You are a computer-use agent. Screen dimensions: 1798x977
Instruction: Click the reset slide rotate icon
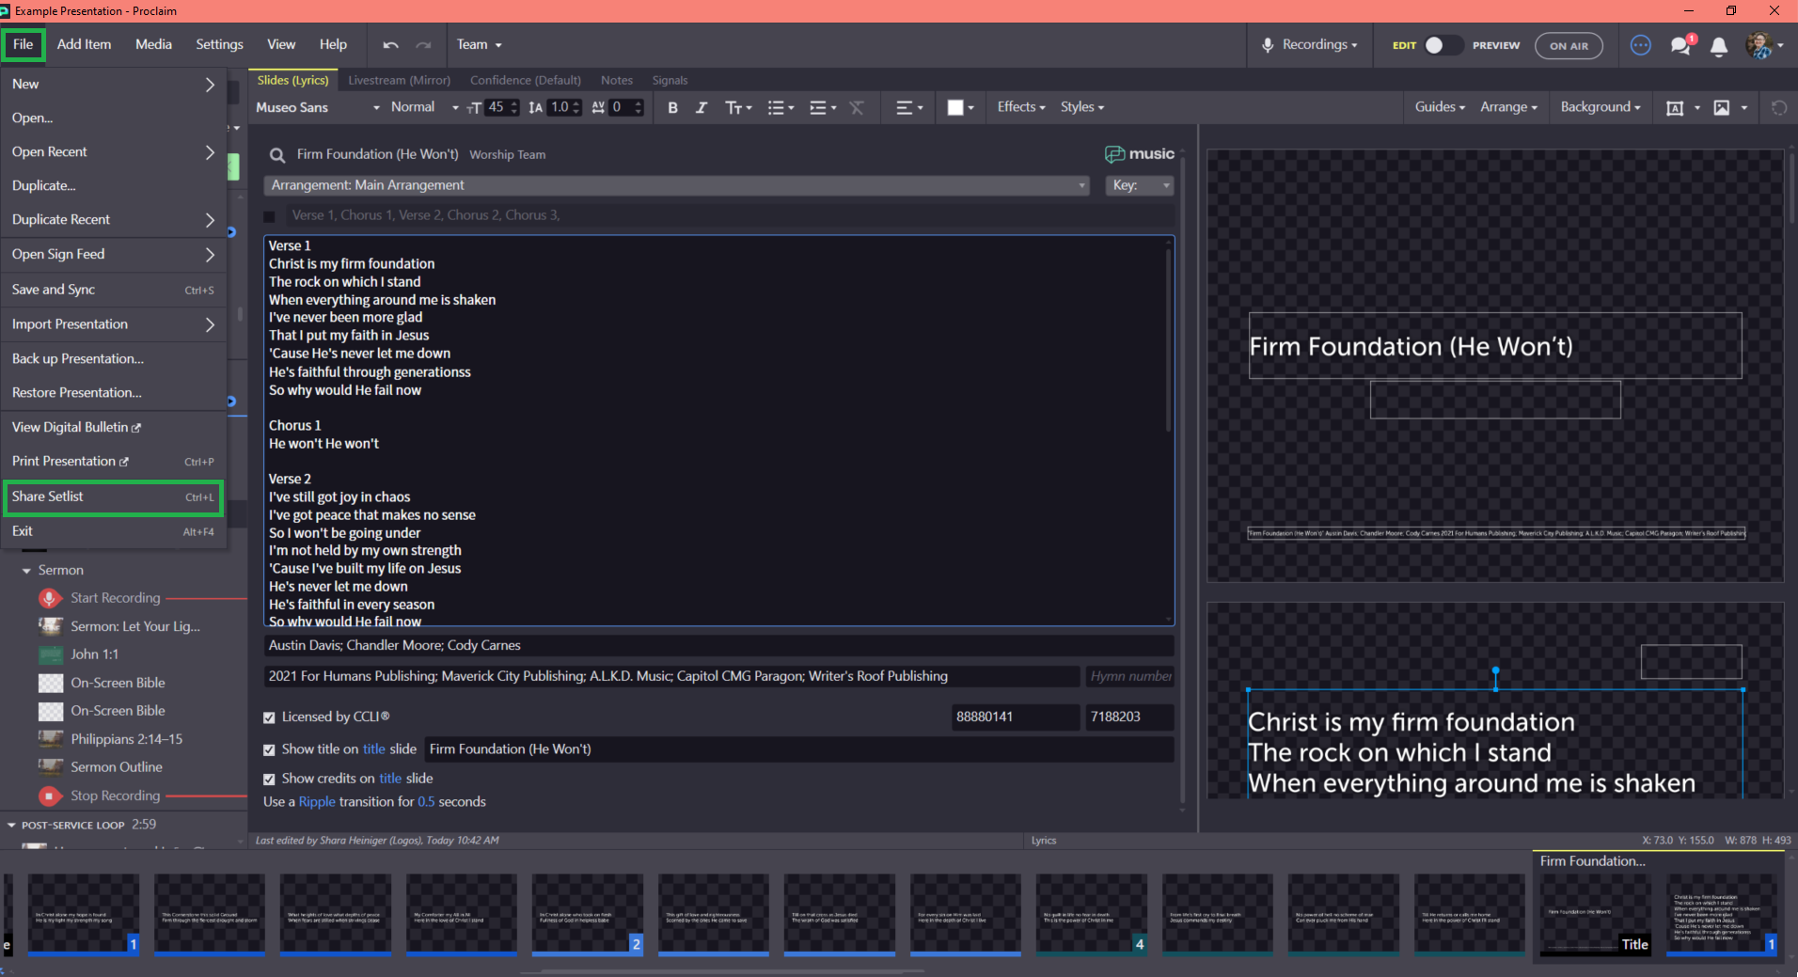1779,107
